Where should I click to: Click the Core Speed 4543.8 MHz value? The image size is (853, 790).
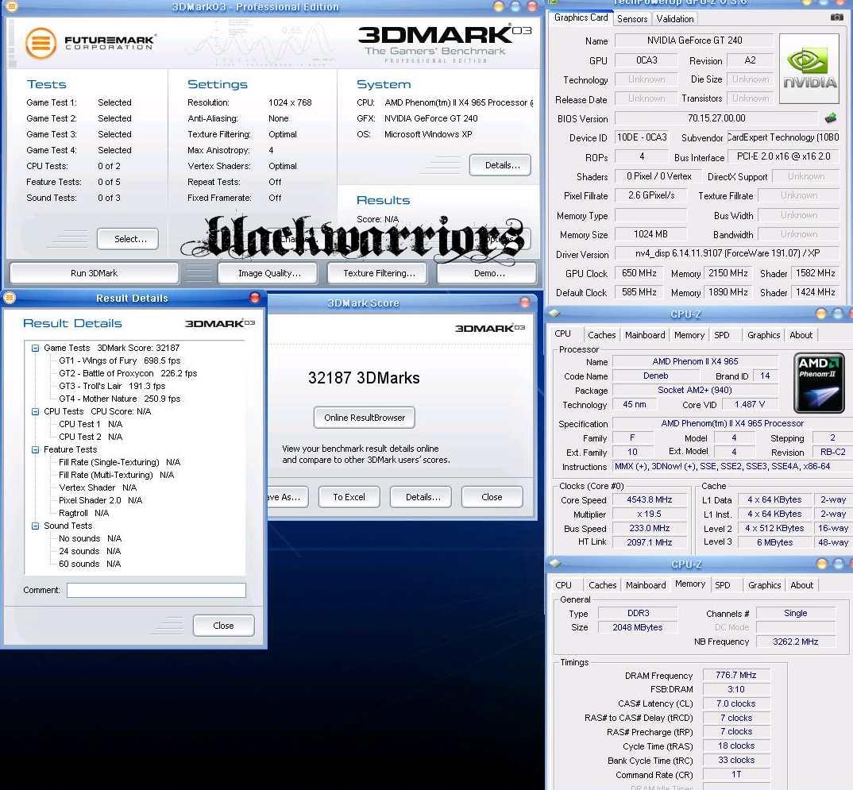[x=649, y=499]
